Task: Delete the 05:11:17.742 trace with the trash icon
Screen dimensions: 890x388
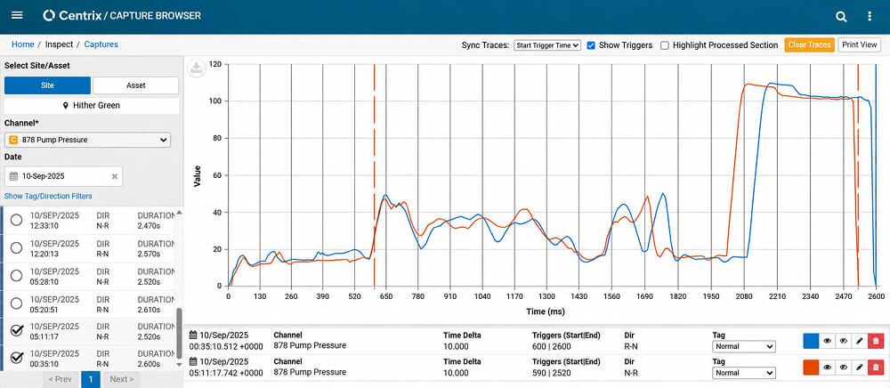Action: click(876, 368)
